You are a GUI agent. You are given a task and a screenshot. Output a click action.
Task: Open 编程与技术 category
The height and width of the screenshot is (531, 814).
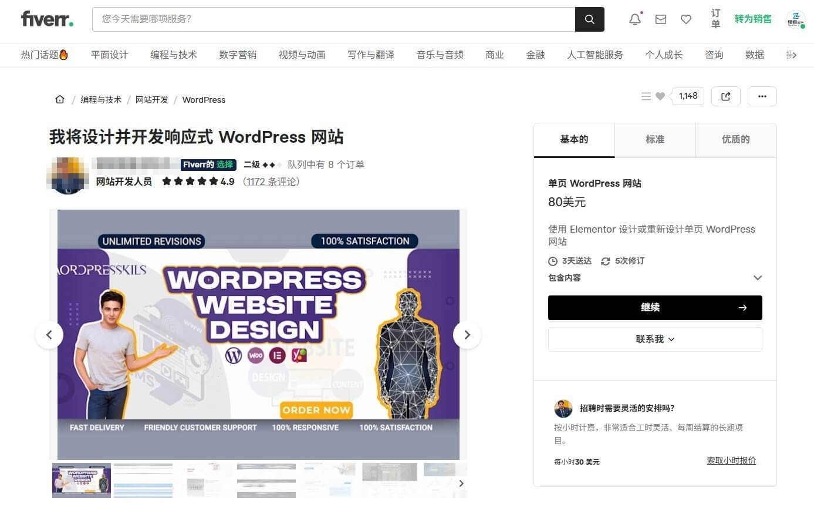click(174, 55)
